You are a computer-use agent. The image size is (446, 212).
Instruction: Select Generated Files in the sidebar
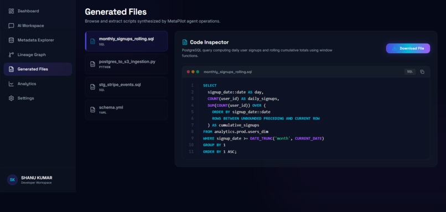[38, 69]
